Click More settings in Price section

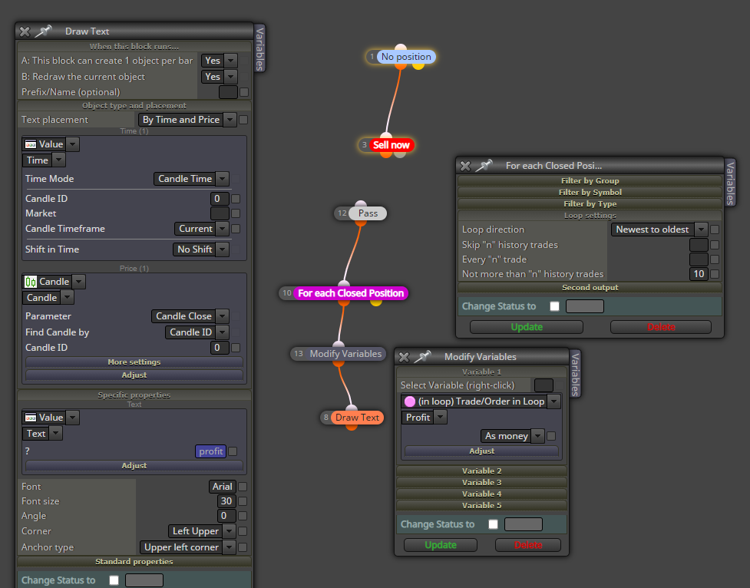[x=134, y=362]
